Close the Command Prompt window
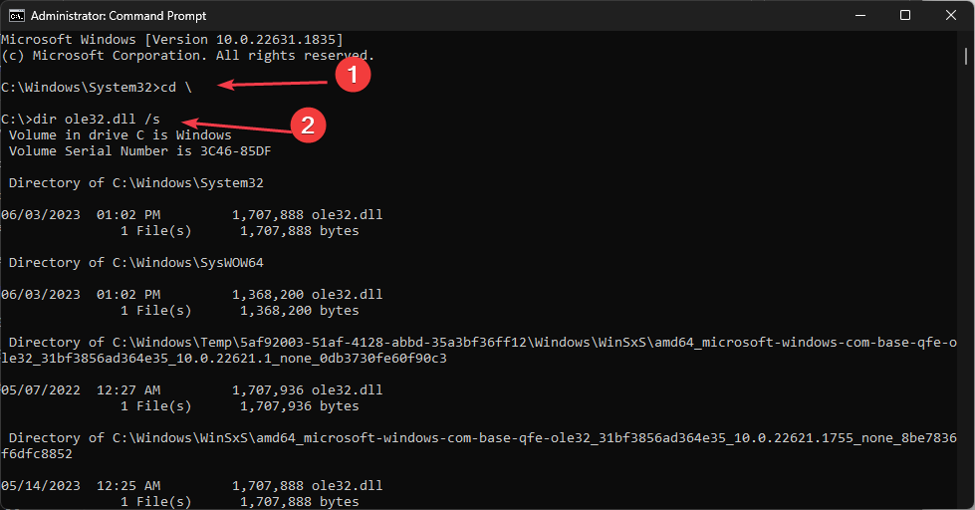Image resolution: width=975 pixels, height=510 pixels. click(x=950, y=15)
